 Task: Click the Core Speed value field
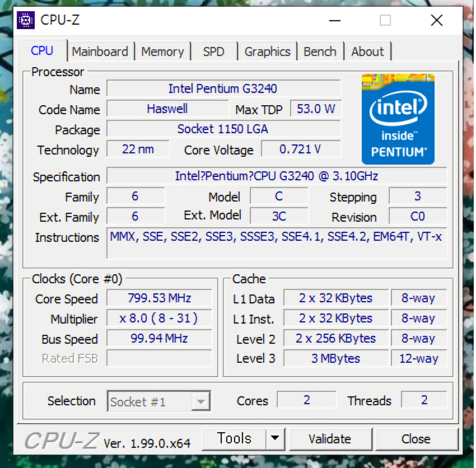tap(158, 298)
